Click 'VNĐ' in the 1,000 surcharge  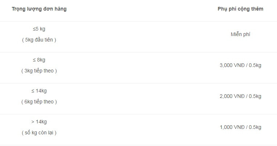coord(239,127)
